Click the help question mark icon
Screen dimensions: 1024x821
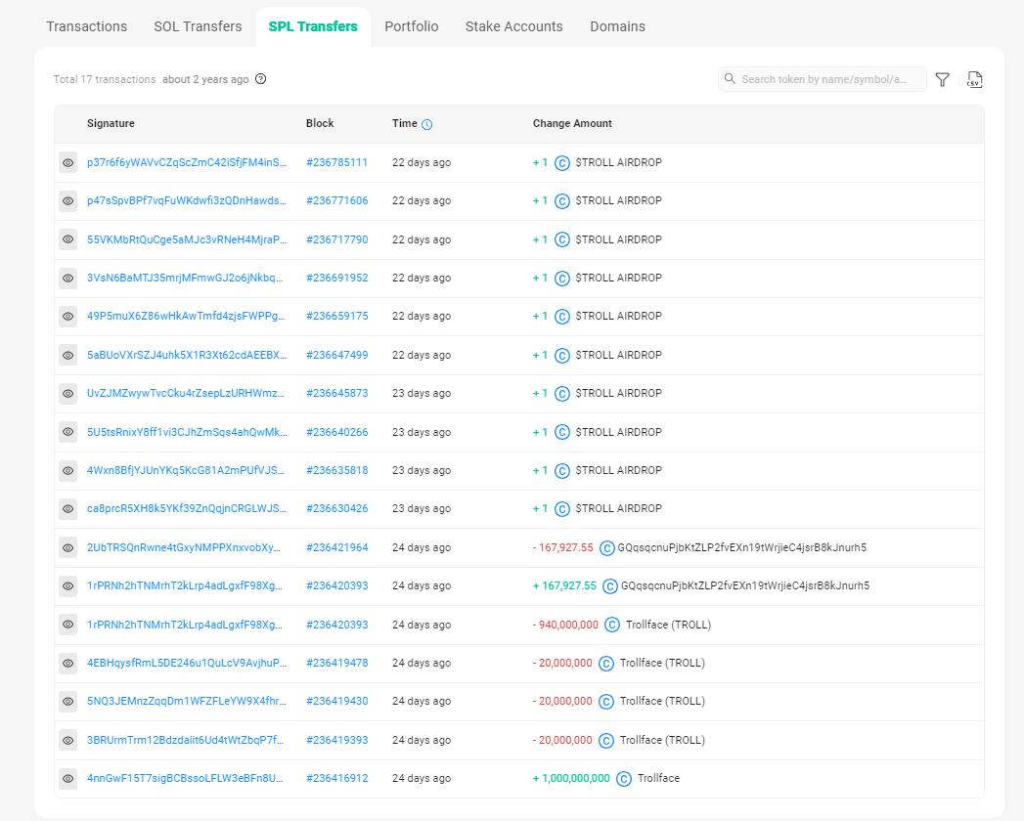[x=260, y=79]
